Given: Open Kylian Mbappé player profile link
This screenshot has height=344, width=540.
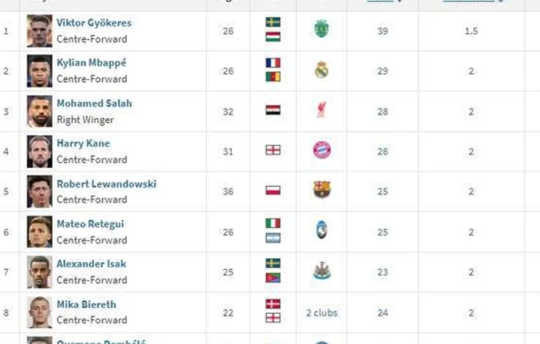Looking at the screenshot, I should coord(91,62).
